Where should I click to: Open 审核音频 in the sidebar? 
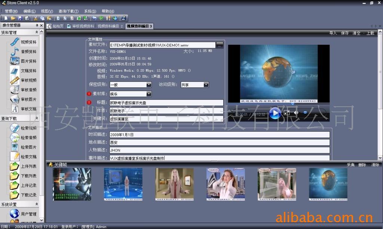[x=24, y=90]
